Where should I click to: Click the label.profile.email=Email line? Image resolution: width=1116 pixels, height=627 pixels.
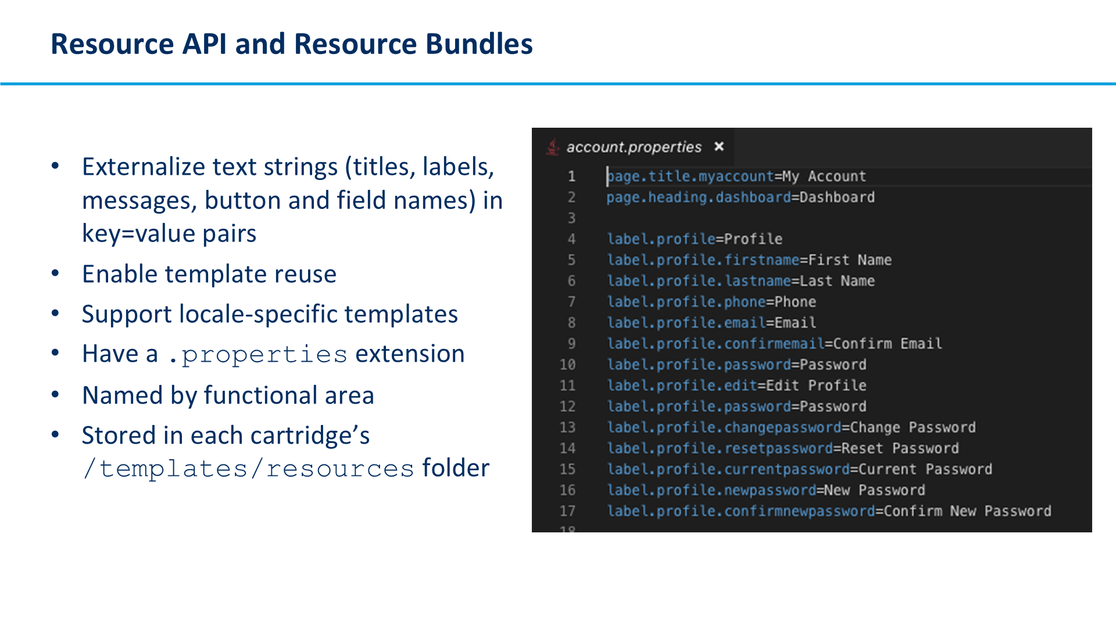pyautogui.click(x=711, y=323)
